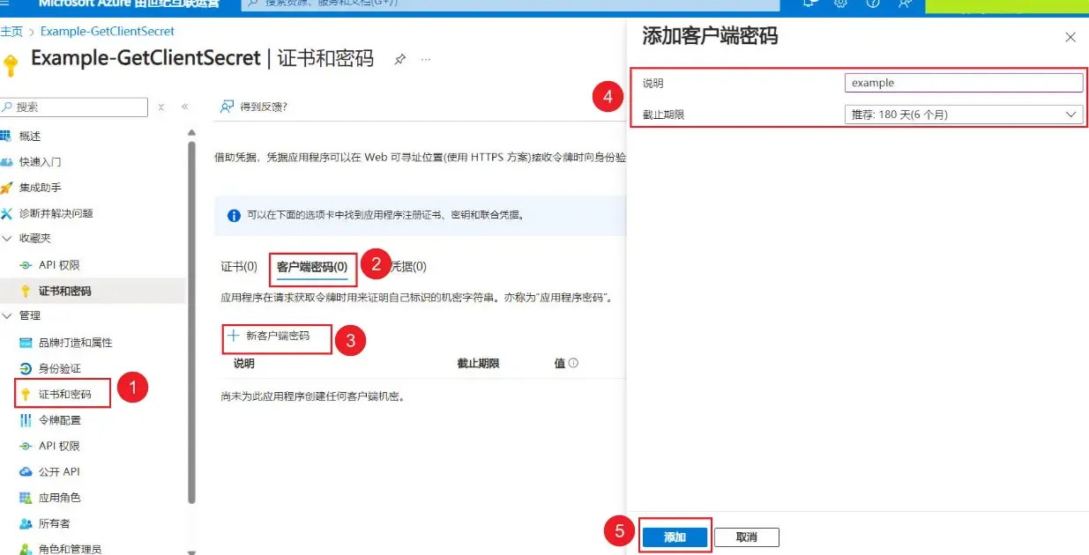
Task: Click the info icon next to 值 column
Action: 573,363
